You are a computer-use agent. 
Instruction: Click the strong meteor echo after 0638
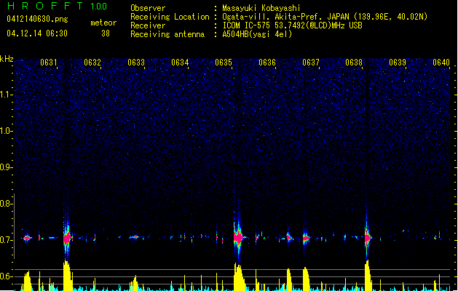(368, 238)
